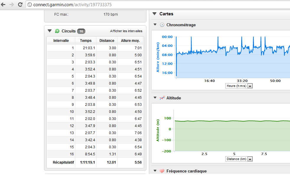Click lap 1 distance 3.00
The height and width of the screenshot is (181, 290).
click(x=113, y=48)
